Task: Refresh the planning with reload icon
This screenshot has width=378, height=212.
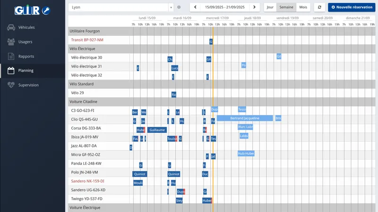Action: (320, 8)
